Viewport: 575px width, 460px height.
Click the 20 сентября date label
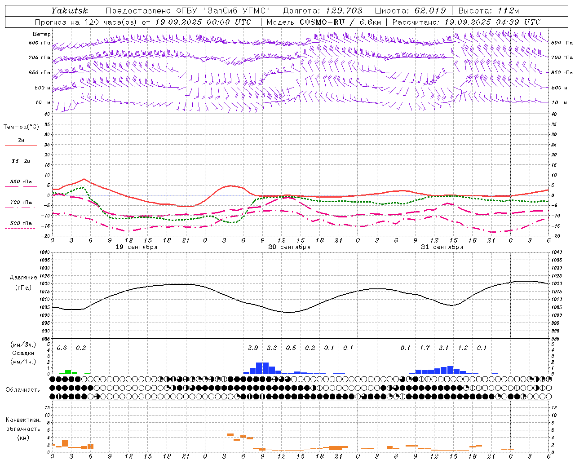pos(289,247)
